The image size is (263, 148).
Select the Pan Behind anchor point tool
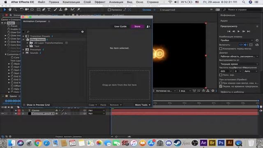click(32, 10)
